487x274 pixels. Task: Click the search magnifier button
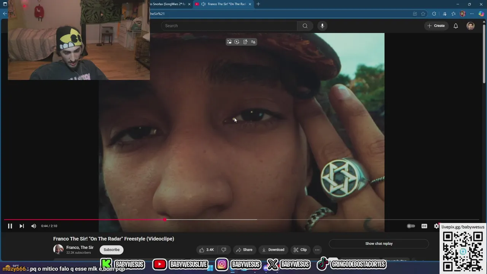click(305, 26)
